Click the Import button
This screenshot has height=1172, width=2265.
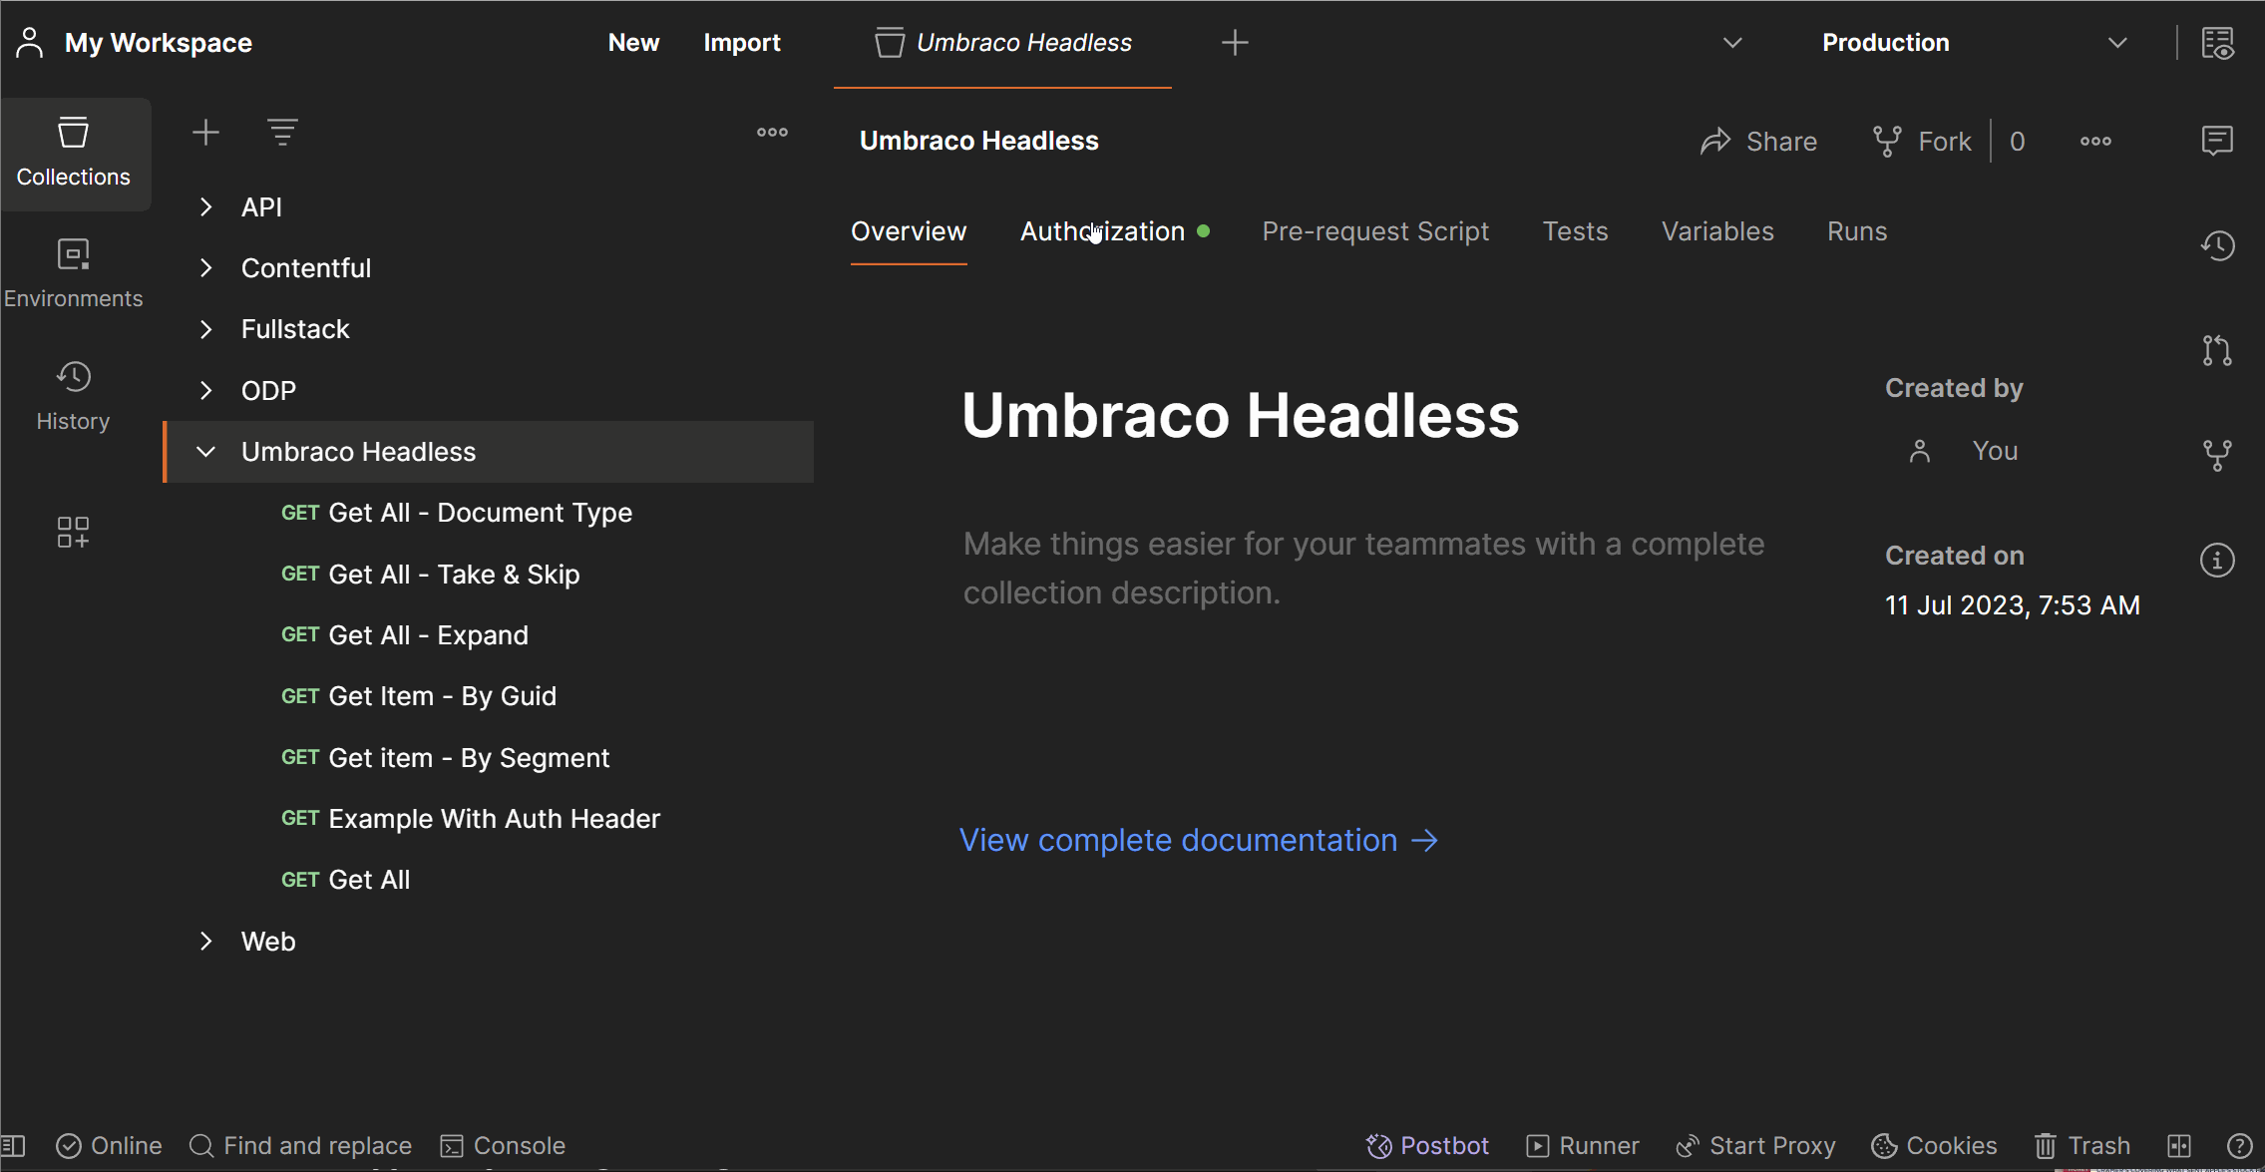[x=742, y=43]
